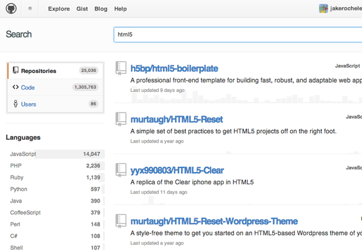Image resolution: width=362 pixels, height=250 pixels.
Task: Select the Repositories results tab
Action: pyautogui.click(x=55, y=71)
